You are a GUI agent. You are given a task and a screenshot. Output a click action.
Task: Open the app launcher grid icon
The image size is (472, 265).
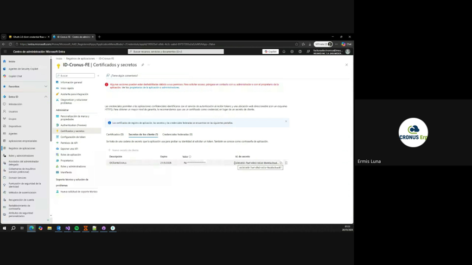(x=5, y=51)
